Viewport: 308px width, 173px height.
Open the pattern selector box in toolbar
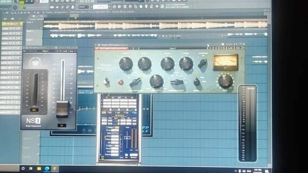click(x=101, y=7)
